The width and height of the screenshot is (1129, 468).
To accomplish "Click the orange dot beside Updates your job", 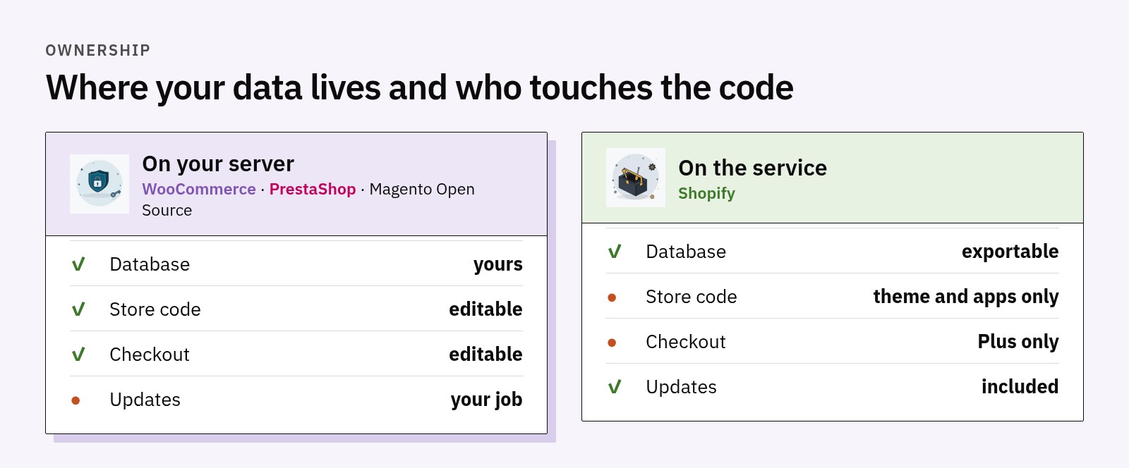I will pos(76,400).
